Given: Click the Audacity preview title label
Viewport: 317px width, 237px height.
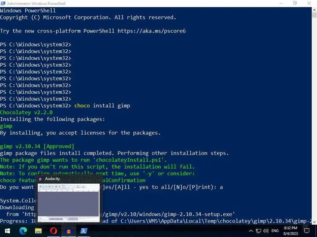Looking at the screenshot, I should tap(52, 179).
